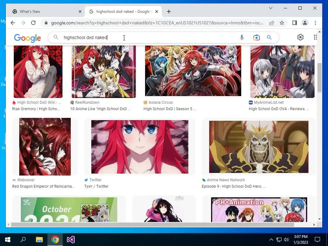Image resolution: width=328 pixels, height=246 pixels.
Task: Open the Google apps grid
Action: point(315,37)
